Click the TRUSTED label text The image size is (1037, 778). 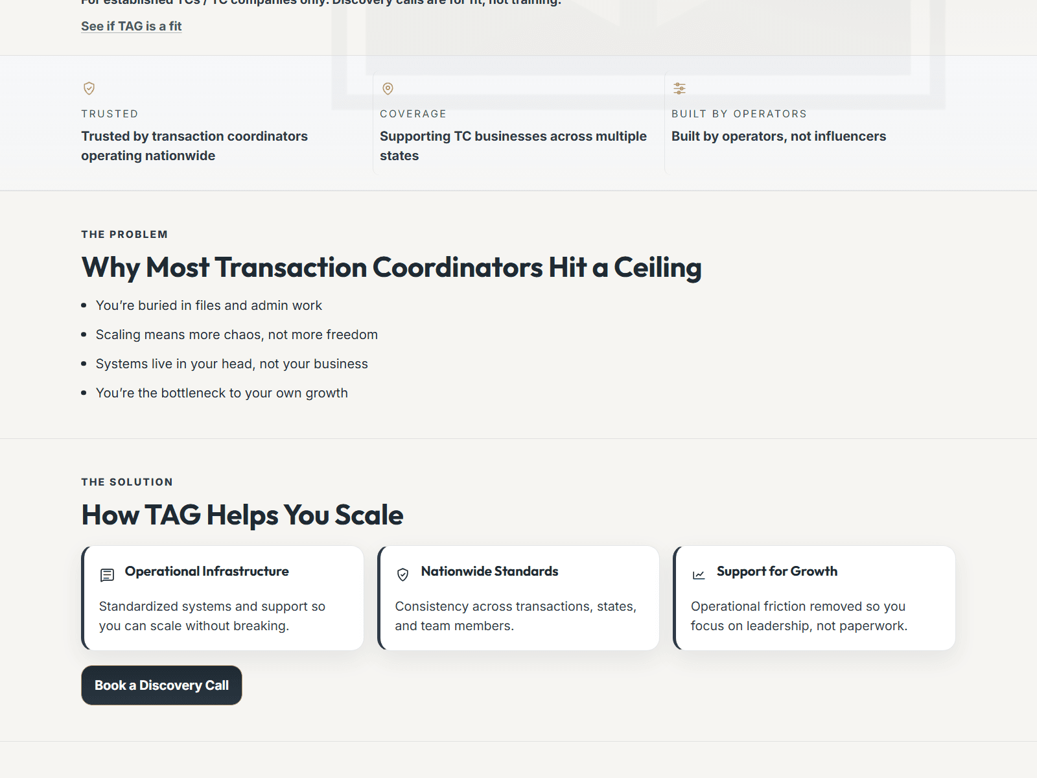coord(110,113)
